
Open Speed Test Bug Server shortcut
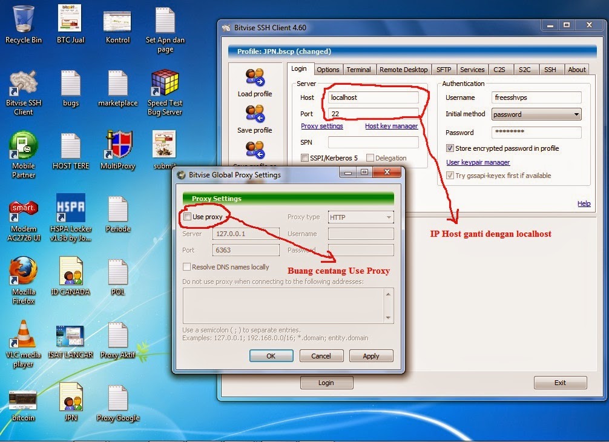click(x=165, y=93)
